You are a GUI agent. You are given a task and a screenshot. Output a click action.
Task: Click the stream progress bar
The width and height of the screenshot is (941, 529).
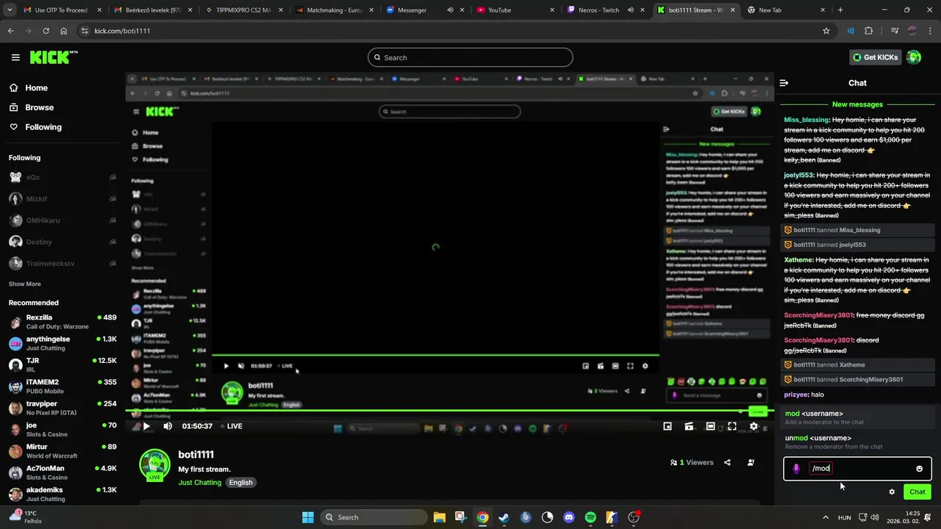click(x=448, y=411)
